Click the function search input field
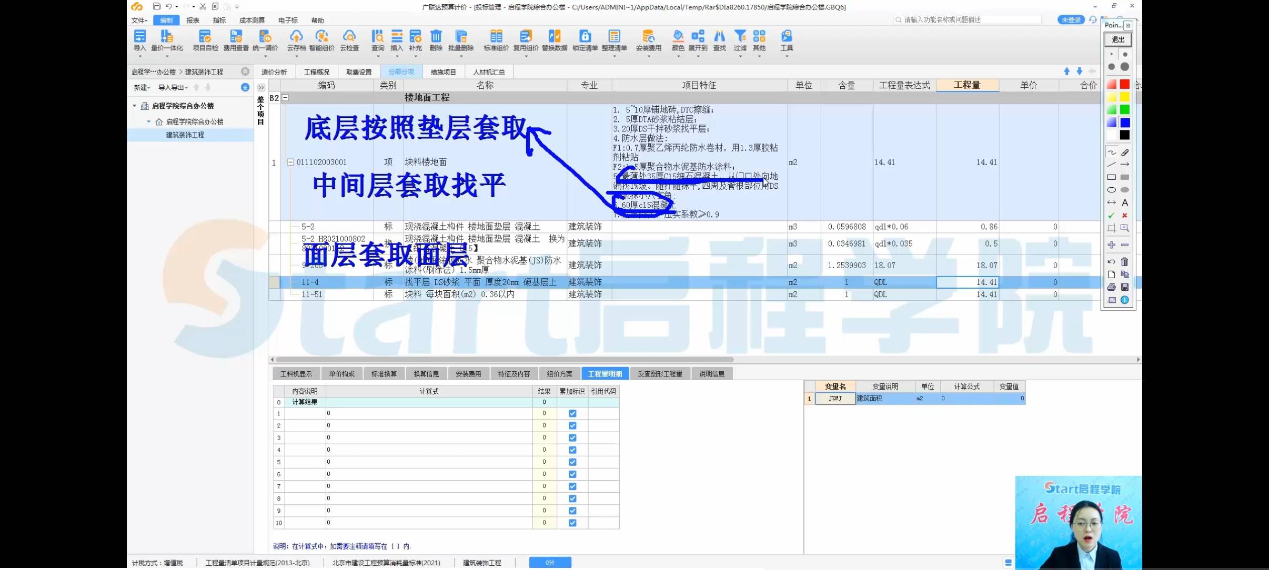This screenshot has height=570, width=1269. (x=968, y=19)
